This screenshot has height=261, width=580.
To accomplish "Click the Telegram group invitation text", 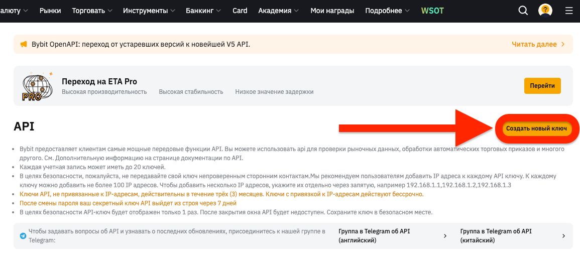I will (x=177, y=236).
